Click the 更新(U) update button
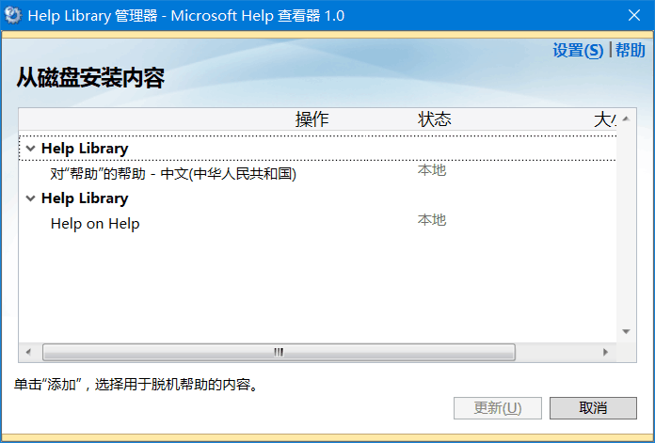The width and height of the screenshot is (655, 443). click(498, 408)
